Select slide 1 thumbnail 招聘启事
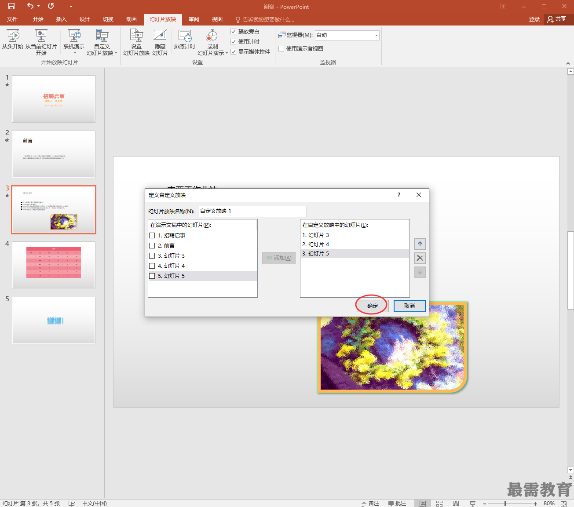The width and height of the screenshot is (574, 507). (x=54, y=99)
